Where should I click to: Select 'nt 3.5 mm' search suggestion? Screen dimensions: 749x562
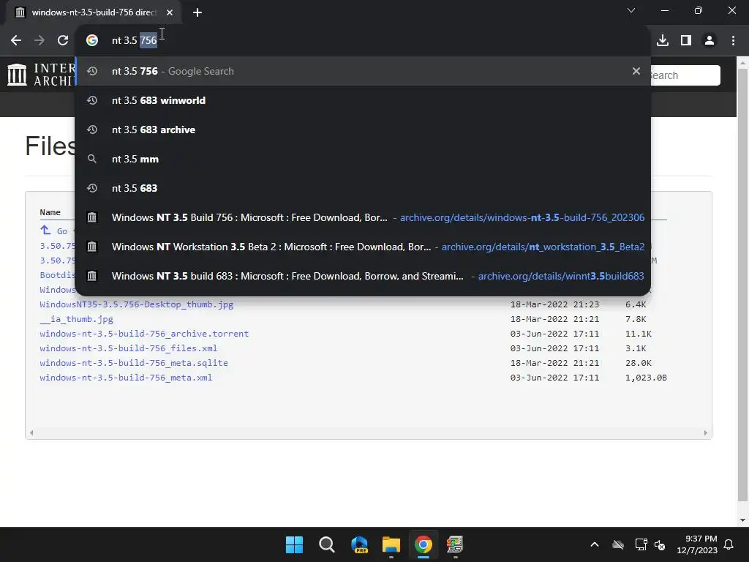[363, 159]
